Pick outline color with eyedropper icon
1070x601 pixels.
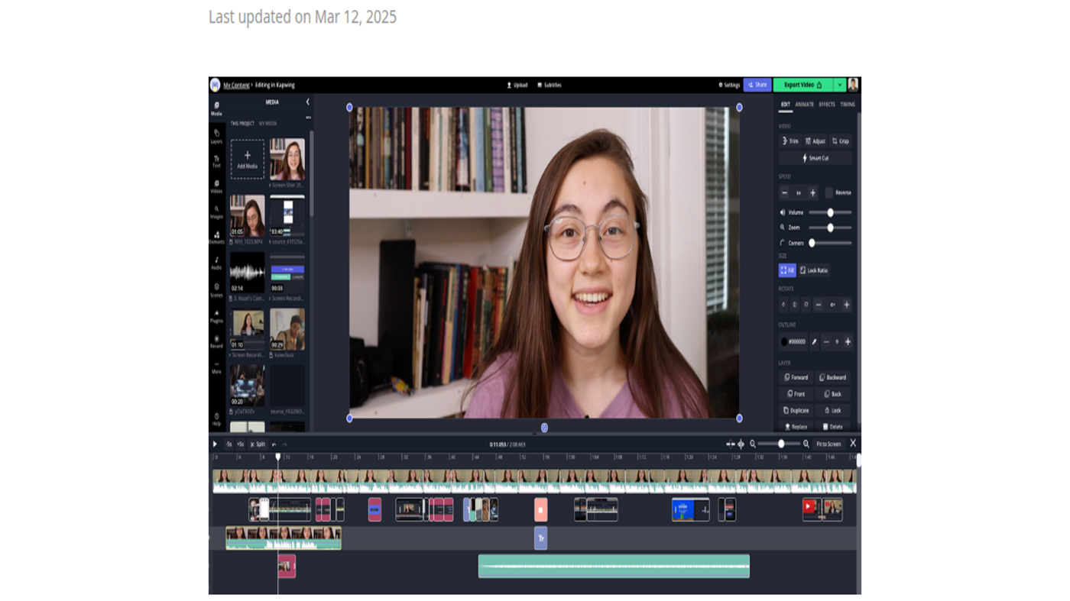[814, 341]
